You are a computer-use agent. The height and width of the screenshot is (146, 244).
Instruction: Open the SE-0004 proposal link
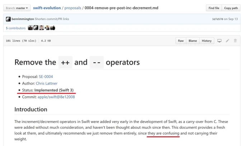pos(46,77)
